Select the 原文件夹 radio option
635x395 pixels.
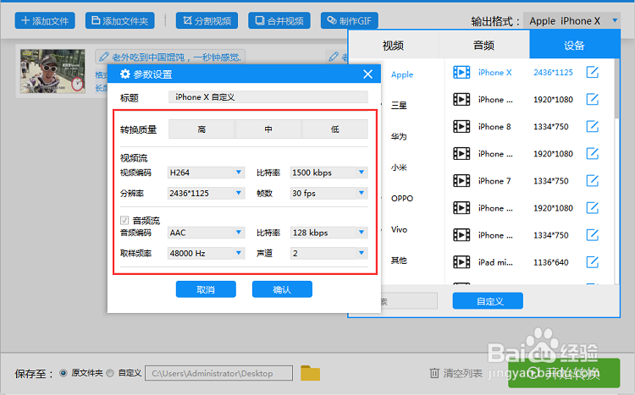click(63, 373)
